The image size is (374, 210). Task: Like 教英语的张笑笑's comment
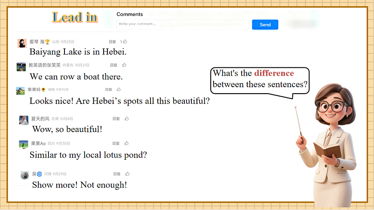(x=124, y=65)
